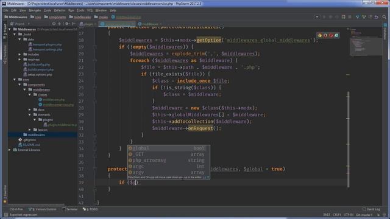Expand the includes folder
This screenshot has width=390, height=219.
(19, 54)
